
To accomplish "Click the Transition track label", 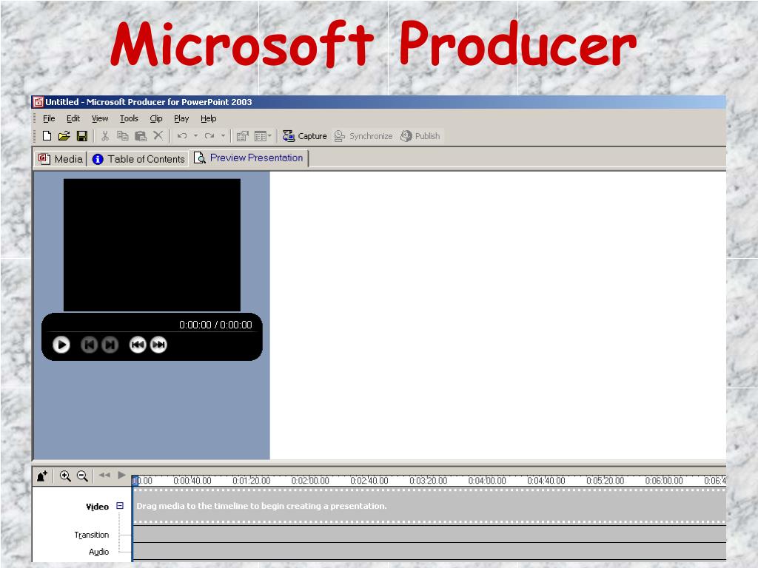I will [91, 535].
